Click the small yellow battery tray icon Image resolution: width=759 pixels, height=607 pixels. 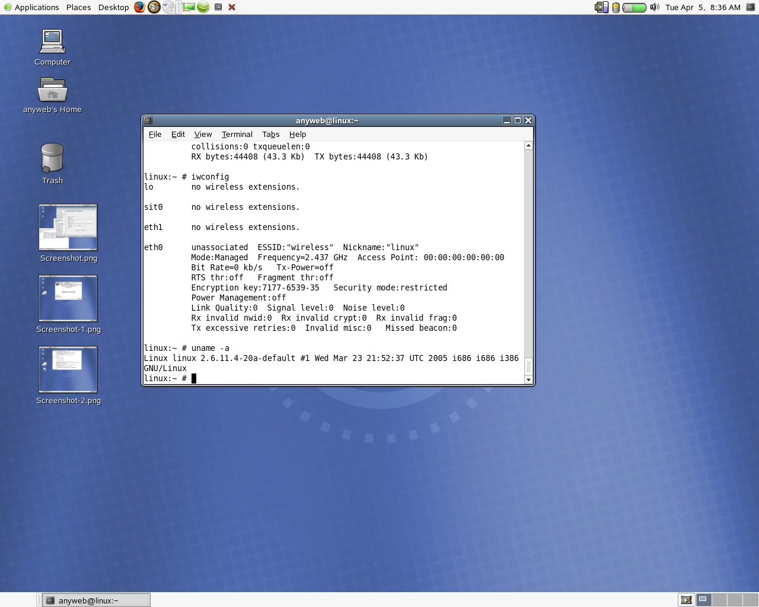click(x=616, y=7)
